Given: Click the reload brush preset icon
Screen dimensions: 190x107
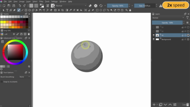Looking at the screenshot, I should point(101,6).
